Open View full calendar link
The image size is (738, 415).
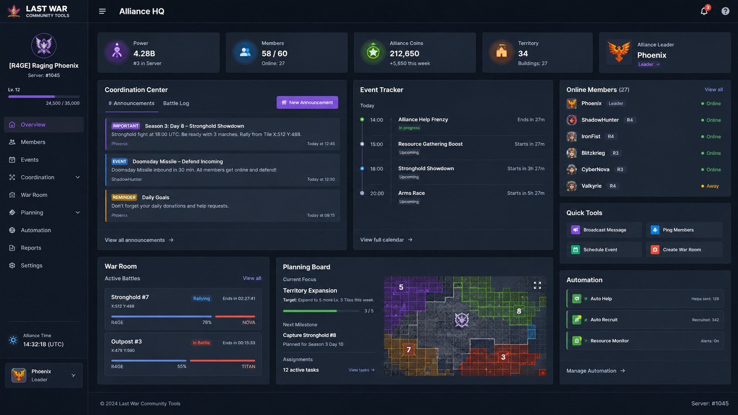point(386,239)
